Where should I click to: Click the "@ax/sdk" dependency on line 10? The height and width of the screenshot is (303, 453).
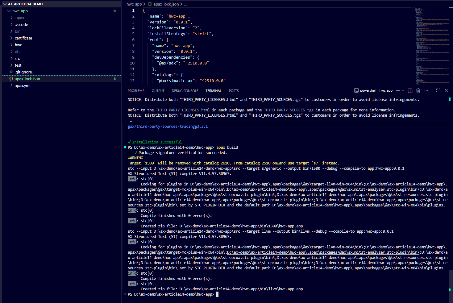[168, 63]
